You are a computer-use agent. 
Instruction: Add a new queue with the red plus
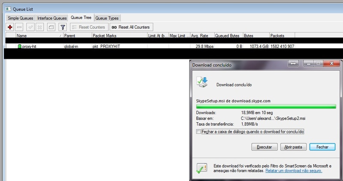(10, 27)
